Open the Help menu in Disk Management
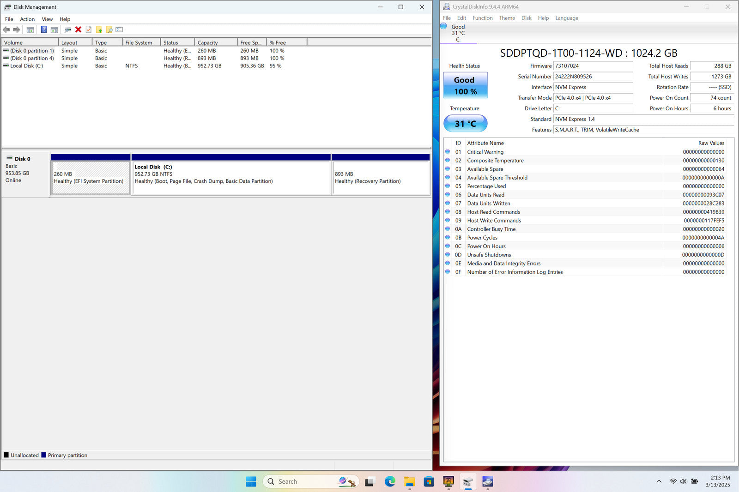Screen dimensions: 739x492 tap(65, 19)
